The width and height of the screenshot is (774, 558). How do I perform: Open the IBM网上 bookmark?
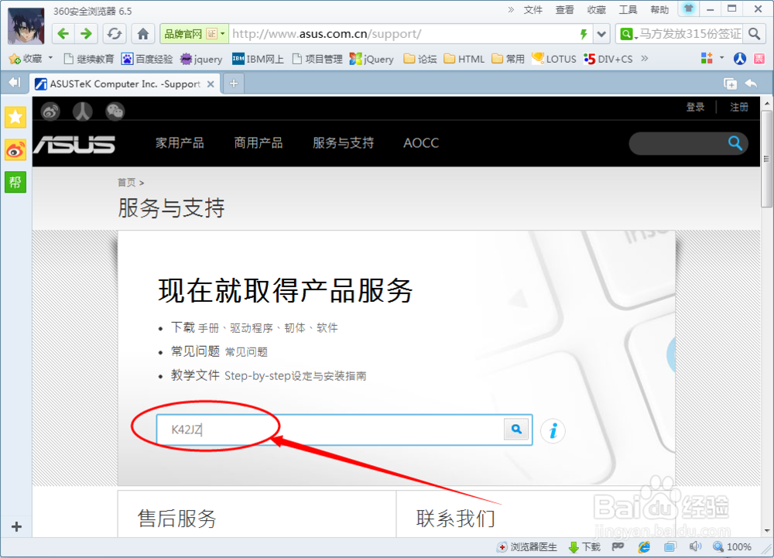pos(259,59)
